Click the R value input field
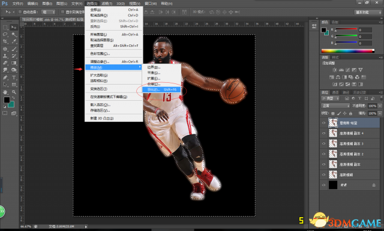The height and width of the screenshot is (231, 384). pyautogui.click(x=365, y=30)
